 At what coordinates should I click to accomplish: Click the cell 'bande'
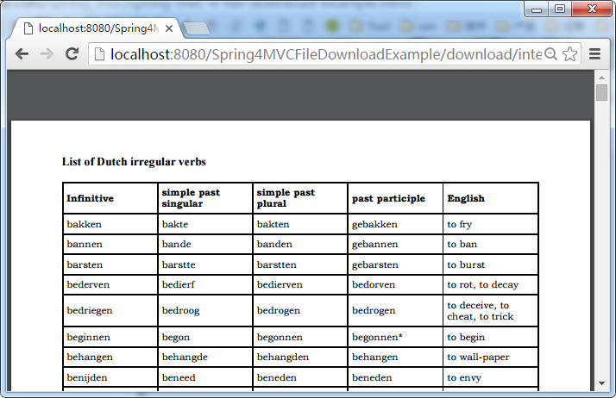[205, 245]
